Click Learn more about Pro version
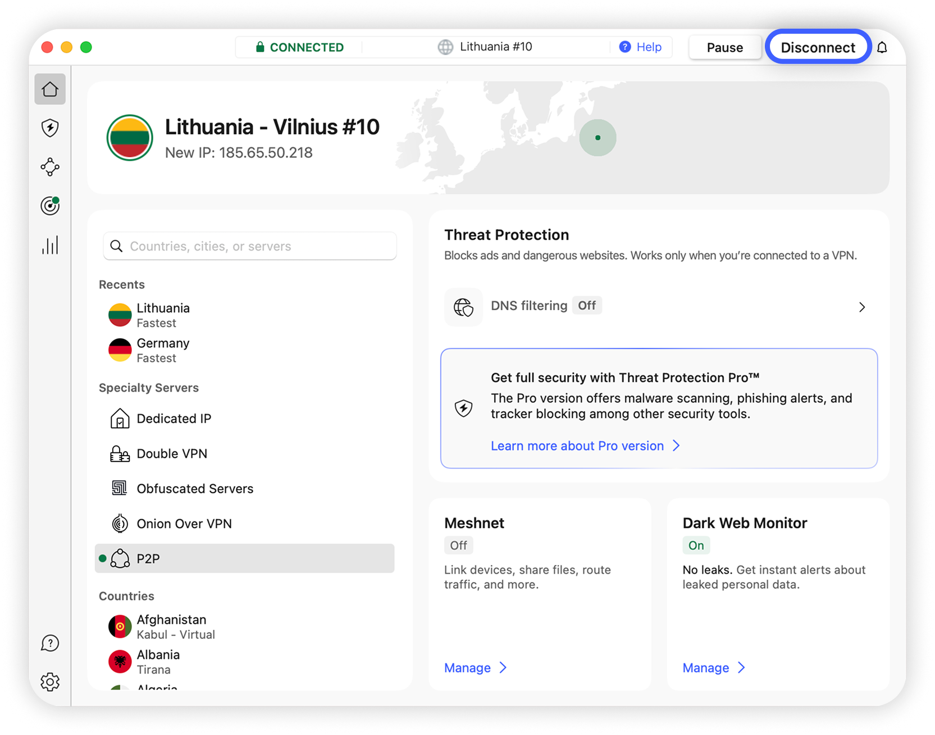The image size is (935, 735). pos(577,446)
